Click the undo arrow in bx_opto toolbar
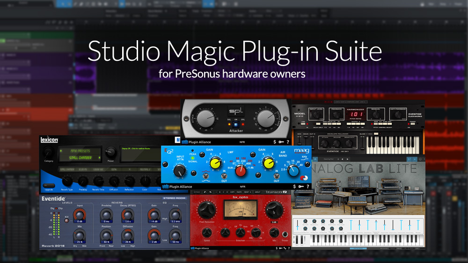The image size is (468, 263). pyautogui.click(x=205, y=192)
